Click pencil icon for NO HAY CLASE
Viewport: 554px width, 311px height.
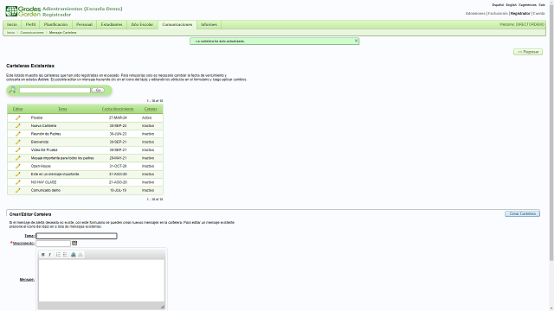click(x=17, y=182)
